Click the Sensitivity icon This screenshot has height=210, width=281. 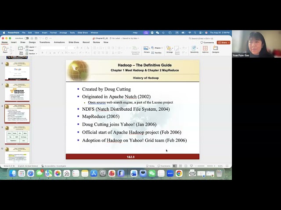[194, 48]
